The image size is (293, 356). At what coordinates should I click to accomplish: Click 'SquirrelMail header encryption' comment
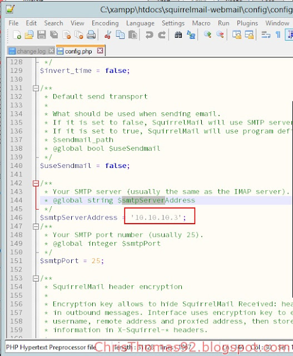point(117,287)
